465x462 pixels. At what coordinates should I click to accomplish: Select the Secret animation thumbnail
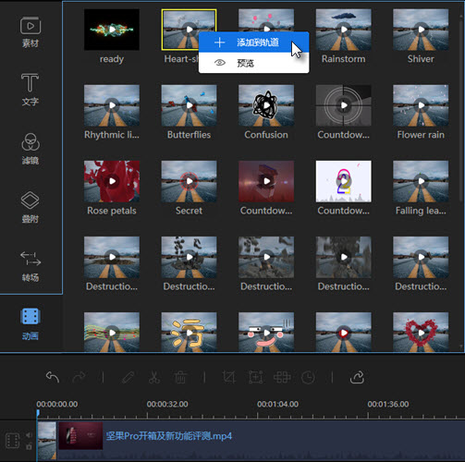coord(189,181)
